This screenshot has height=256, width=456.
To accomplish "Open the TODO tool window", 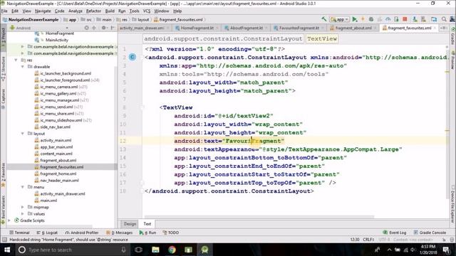I will [x=171, y=233].
